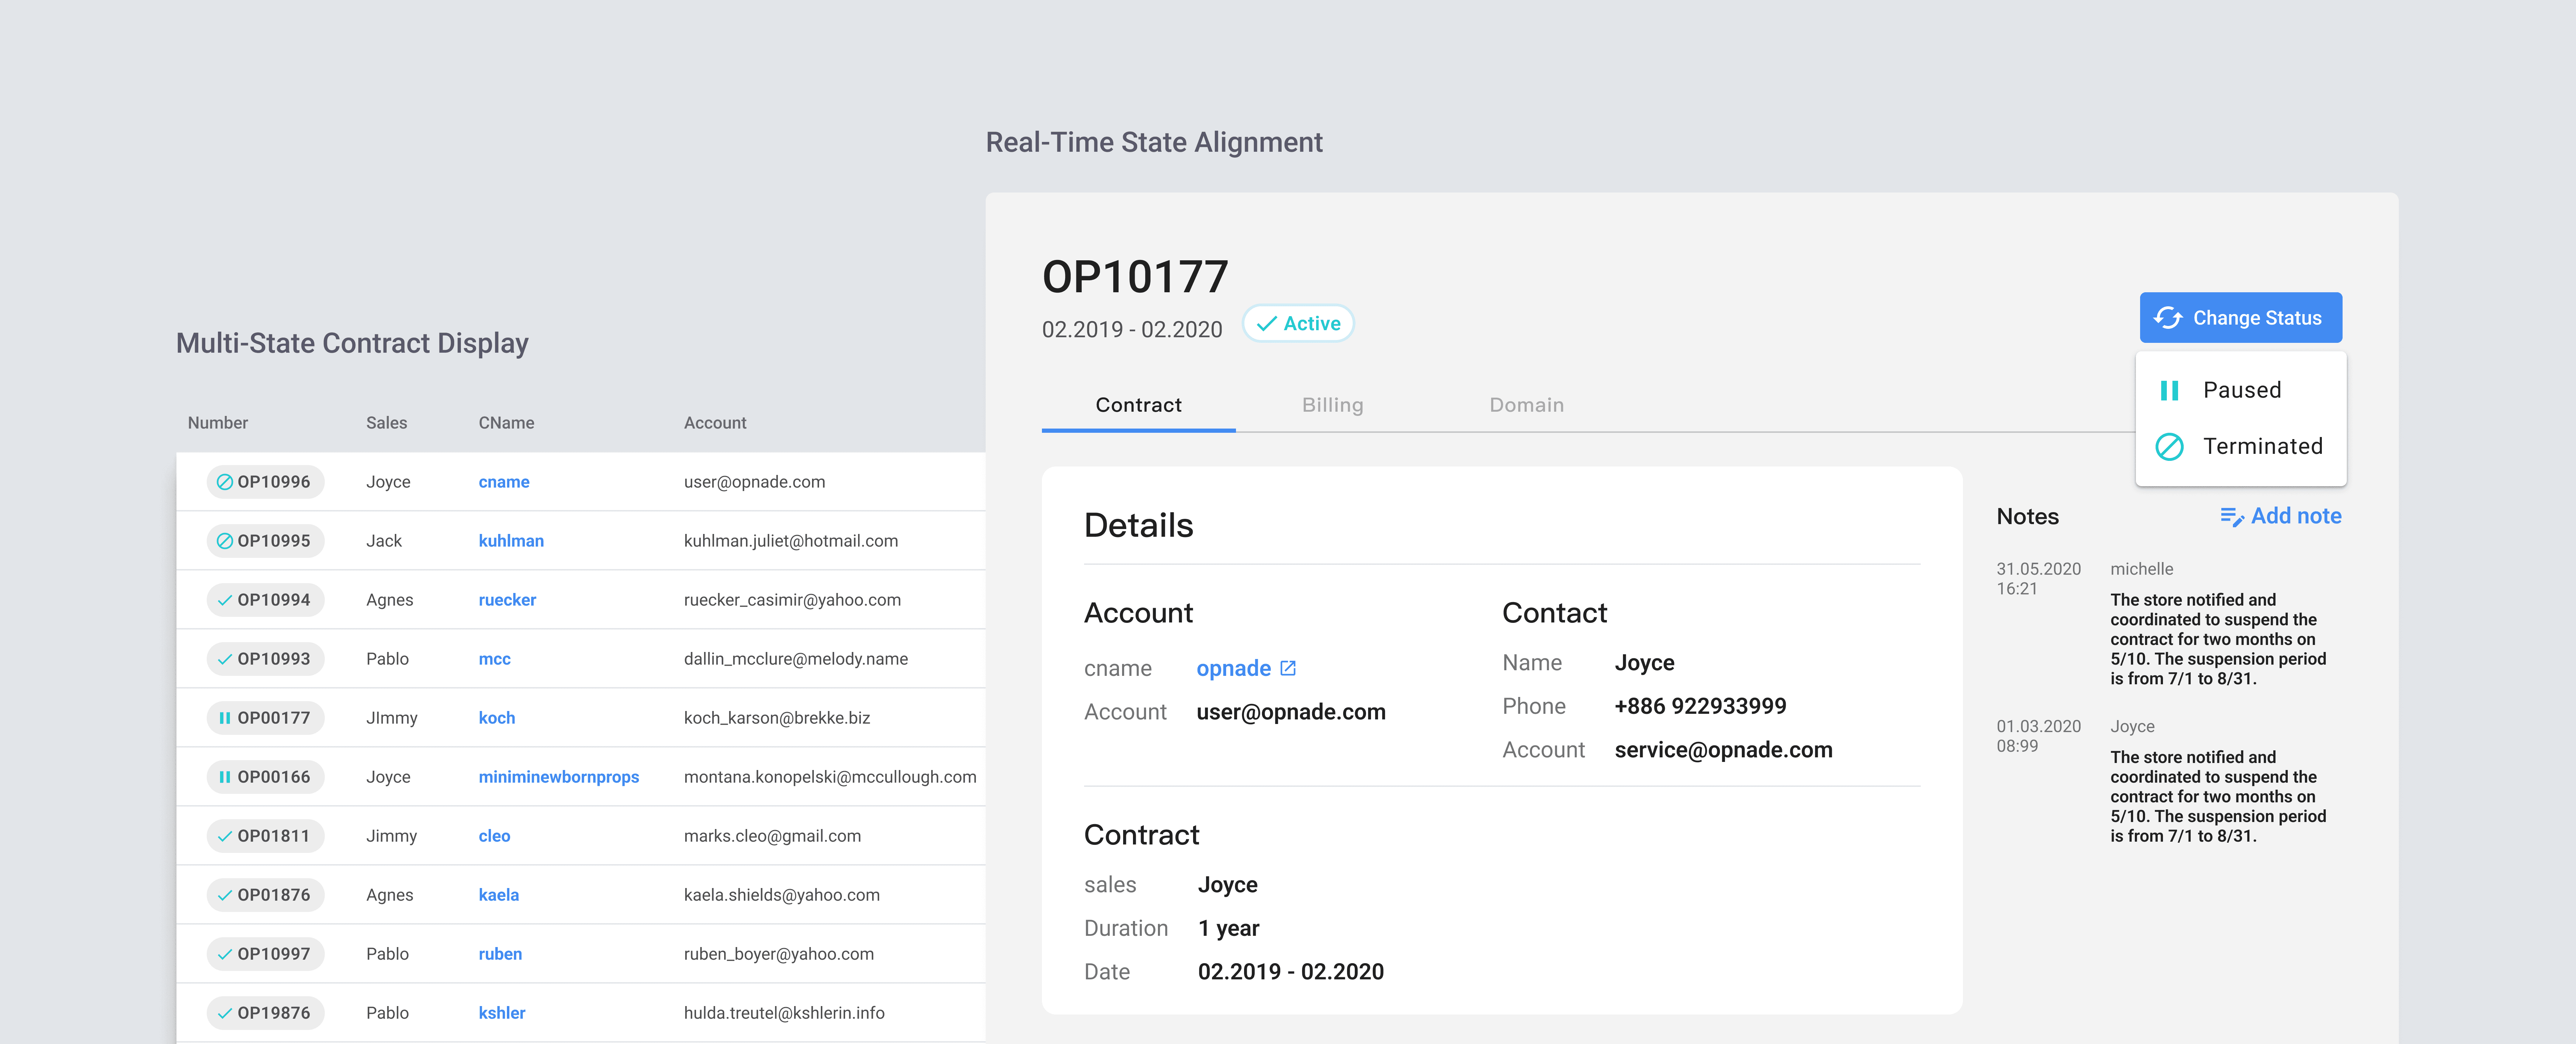Click the terminated icon in status menu

[x=2169, y=446]
